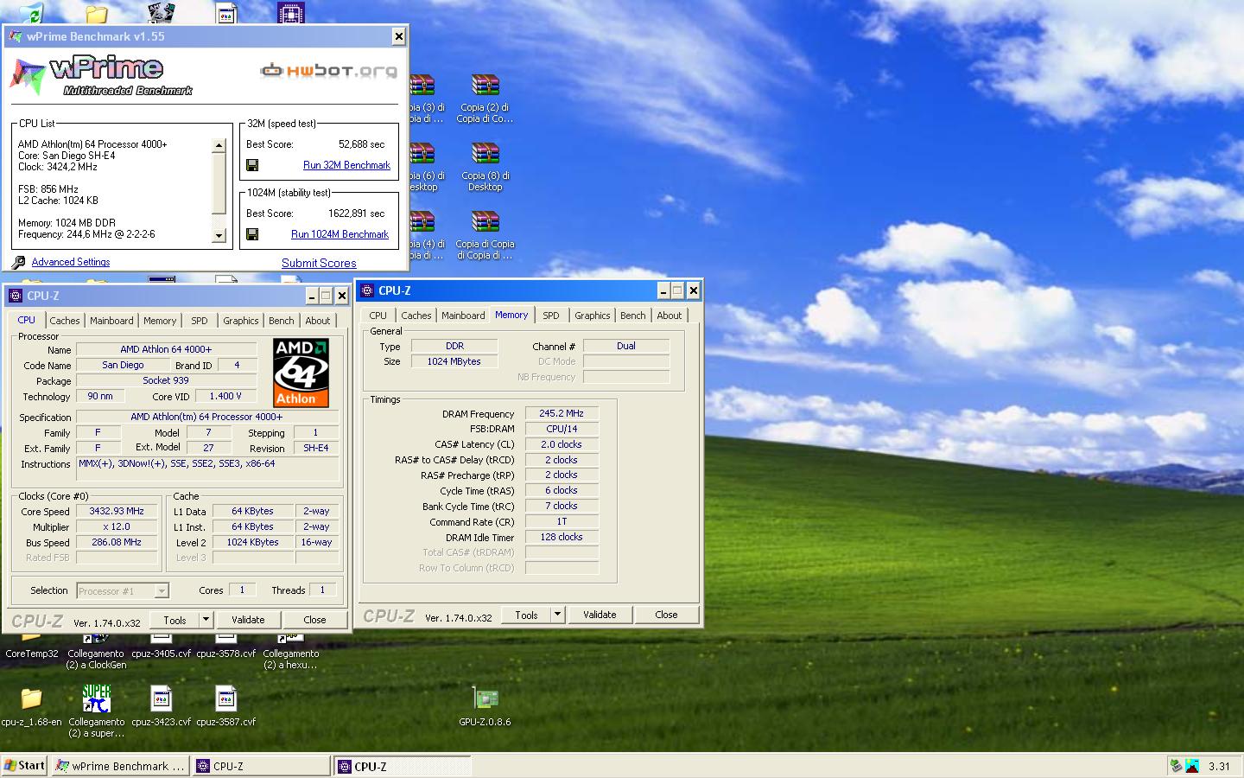Expand Tools dropdown arrow in right CPU-Z
The height and width of the screenshot is (778, 1244).
click(x=557, y=615)
